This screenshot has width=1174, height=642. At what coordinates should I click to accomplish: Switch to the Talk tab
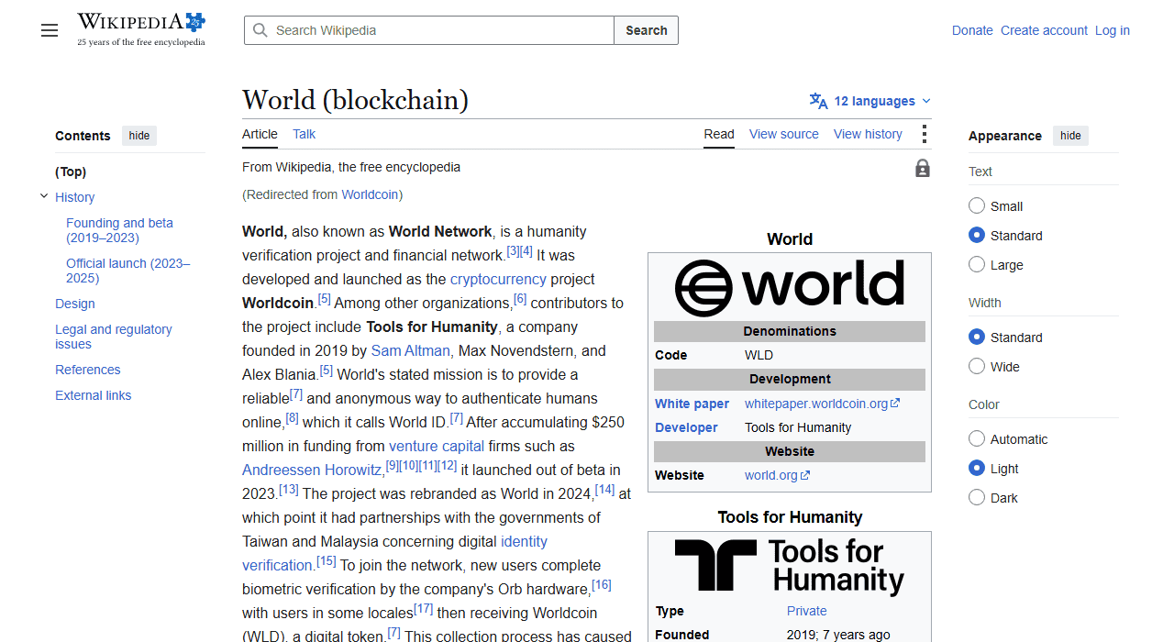pyautogui.click(x=304, y=134)
